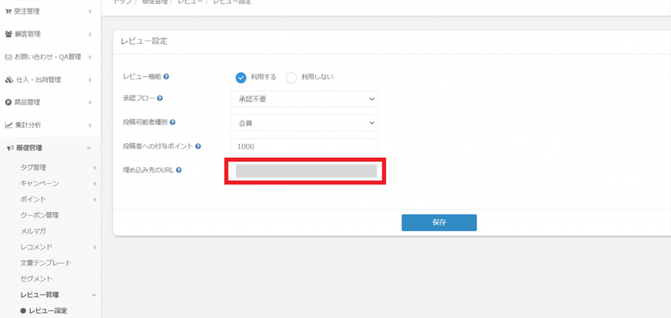
Task: Expand the タグ管理 submenu
Action: 94,168
